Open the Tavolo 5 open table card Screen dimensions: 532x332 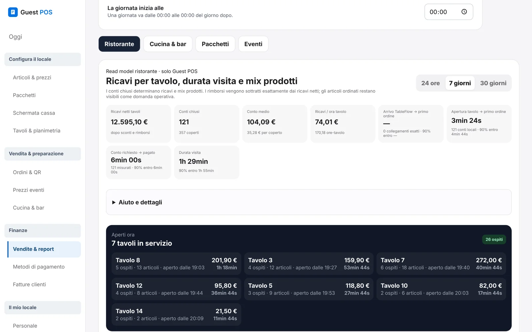tap(309, 289)
